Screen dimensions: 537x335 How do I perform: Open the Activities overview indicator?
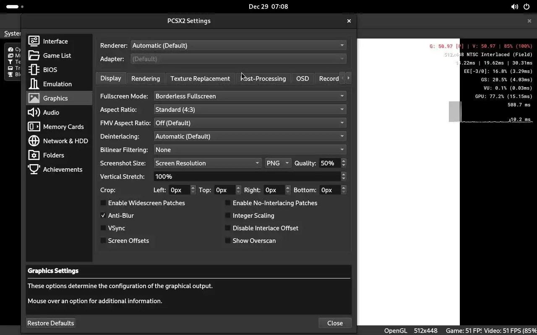coord(15,7)
